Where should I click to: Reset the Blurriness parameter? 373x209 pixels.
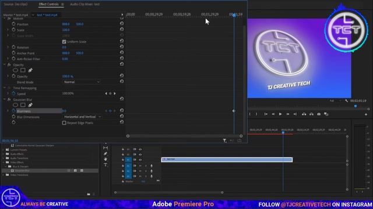tap(122, 110)
